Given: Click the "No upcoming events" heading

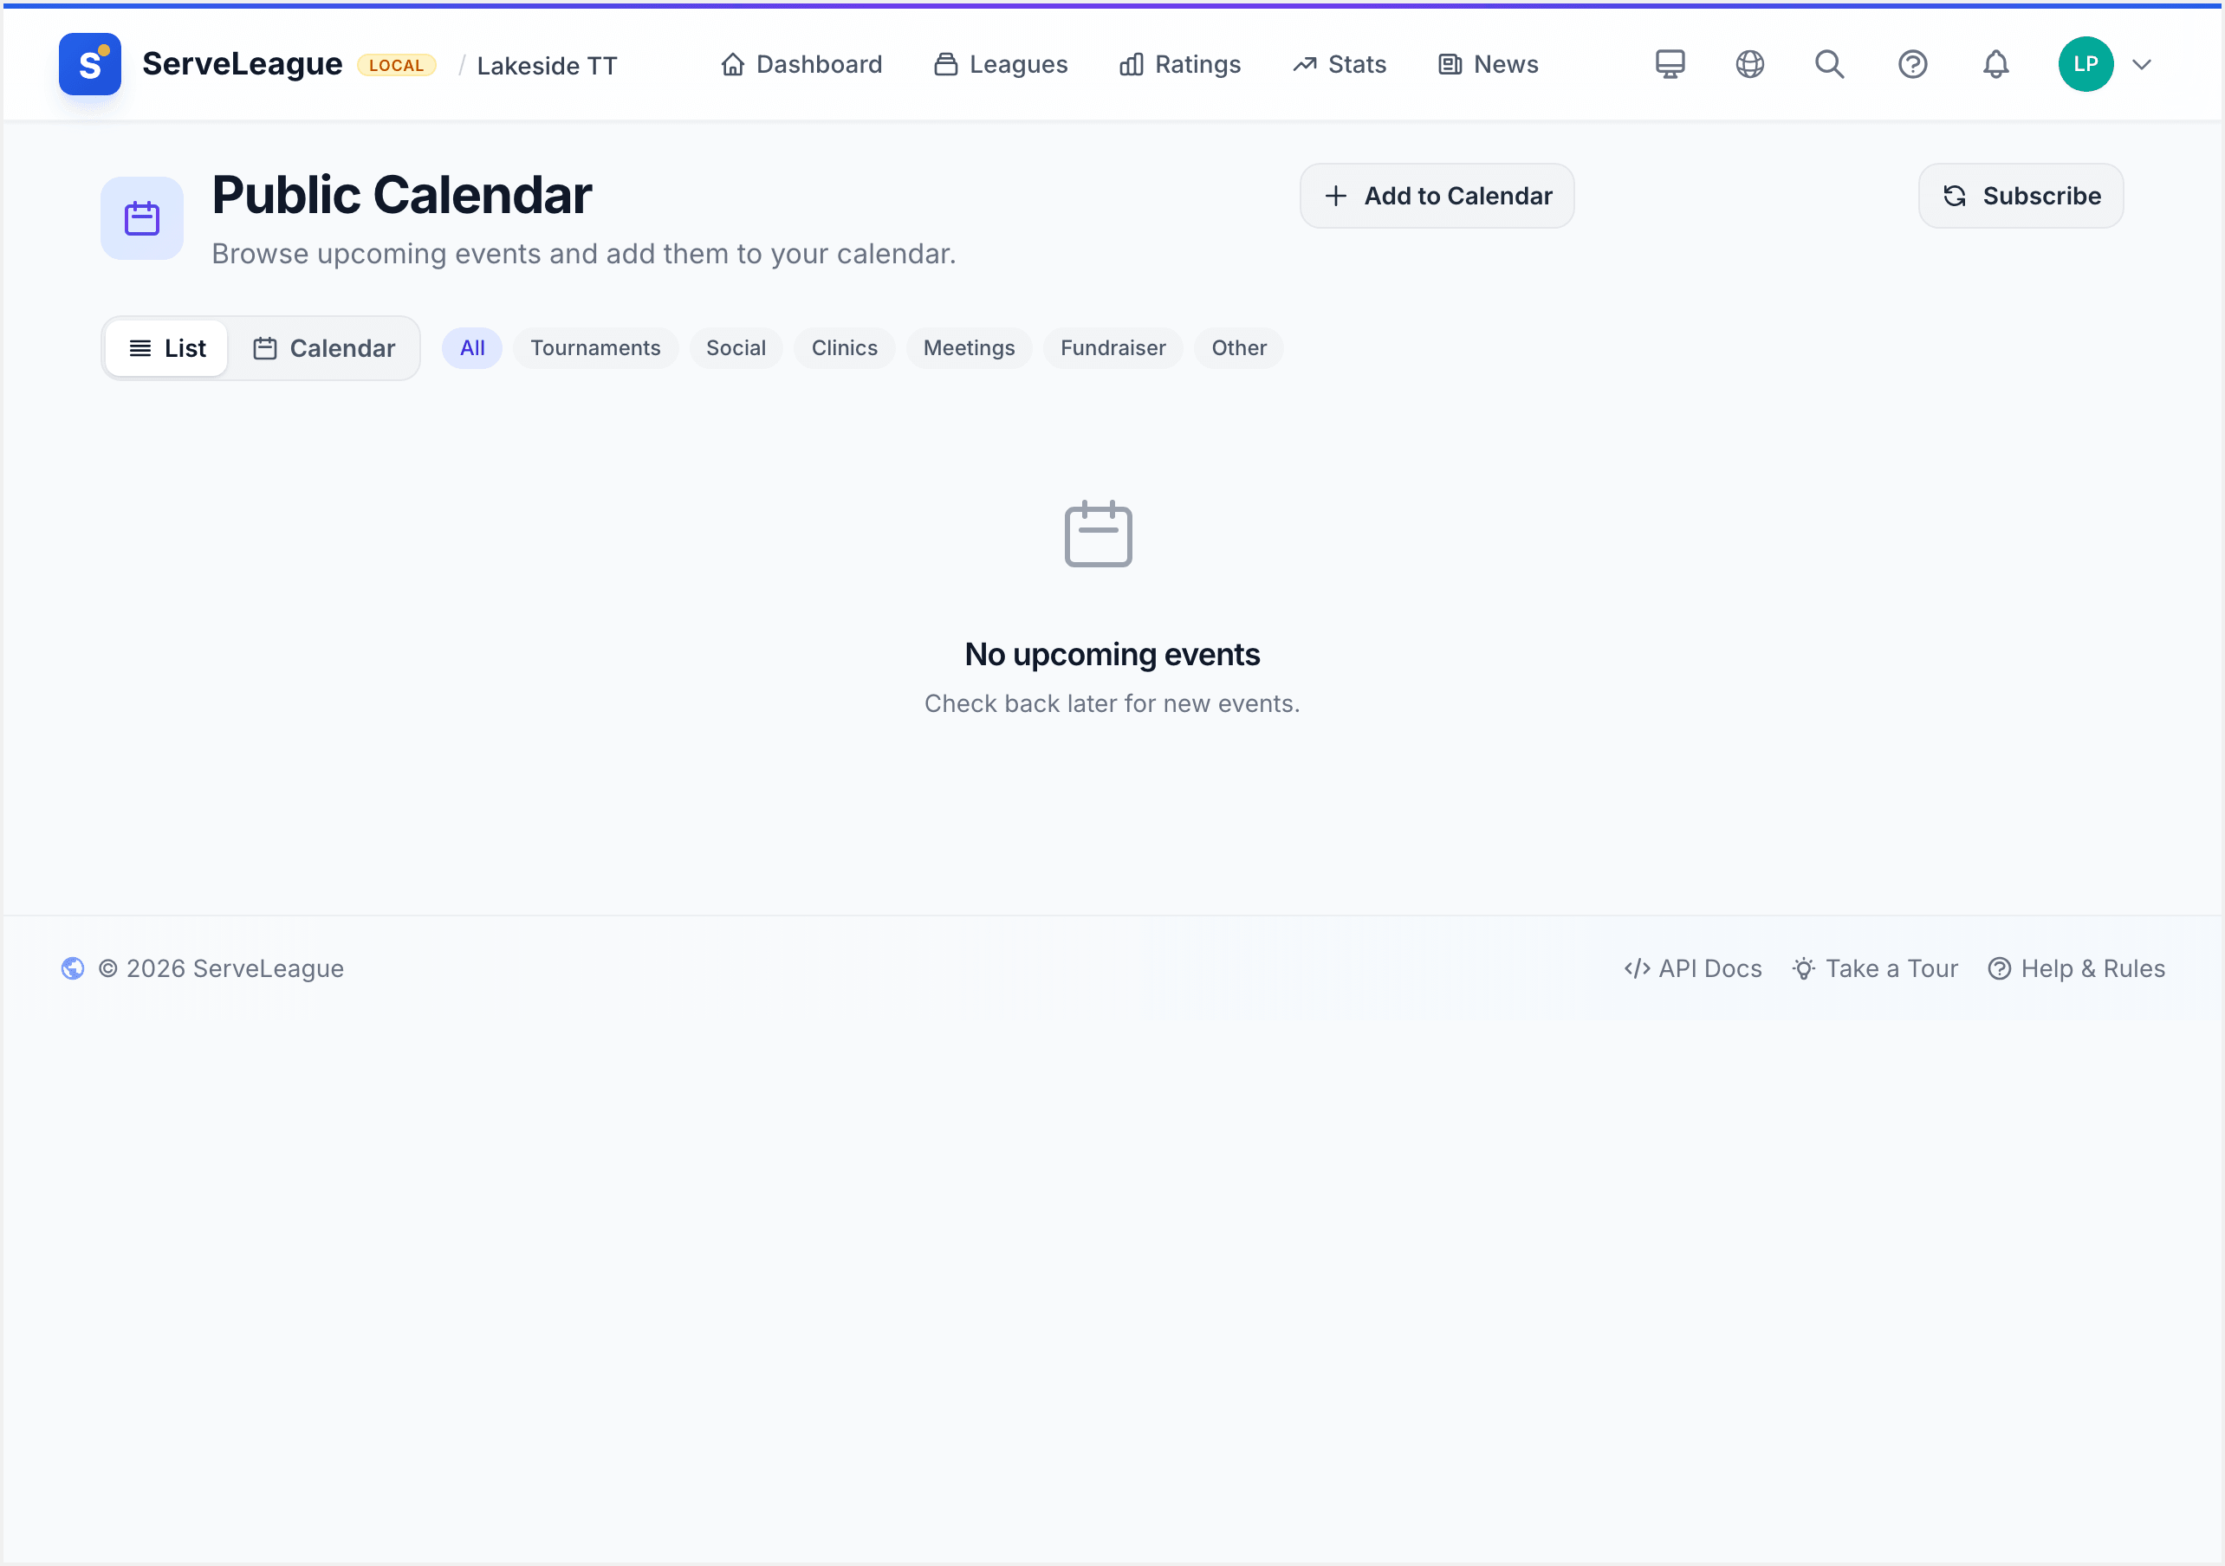Looking at the screenshot, I should click(1112, 654).
